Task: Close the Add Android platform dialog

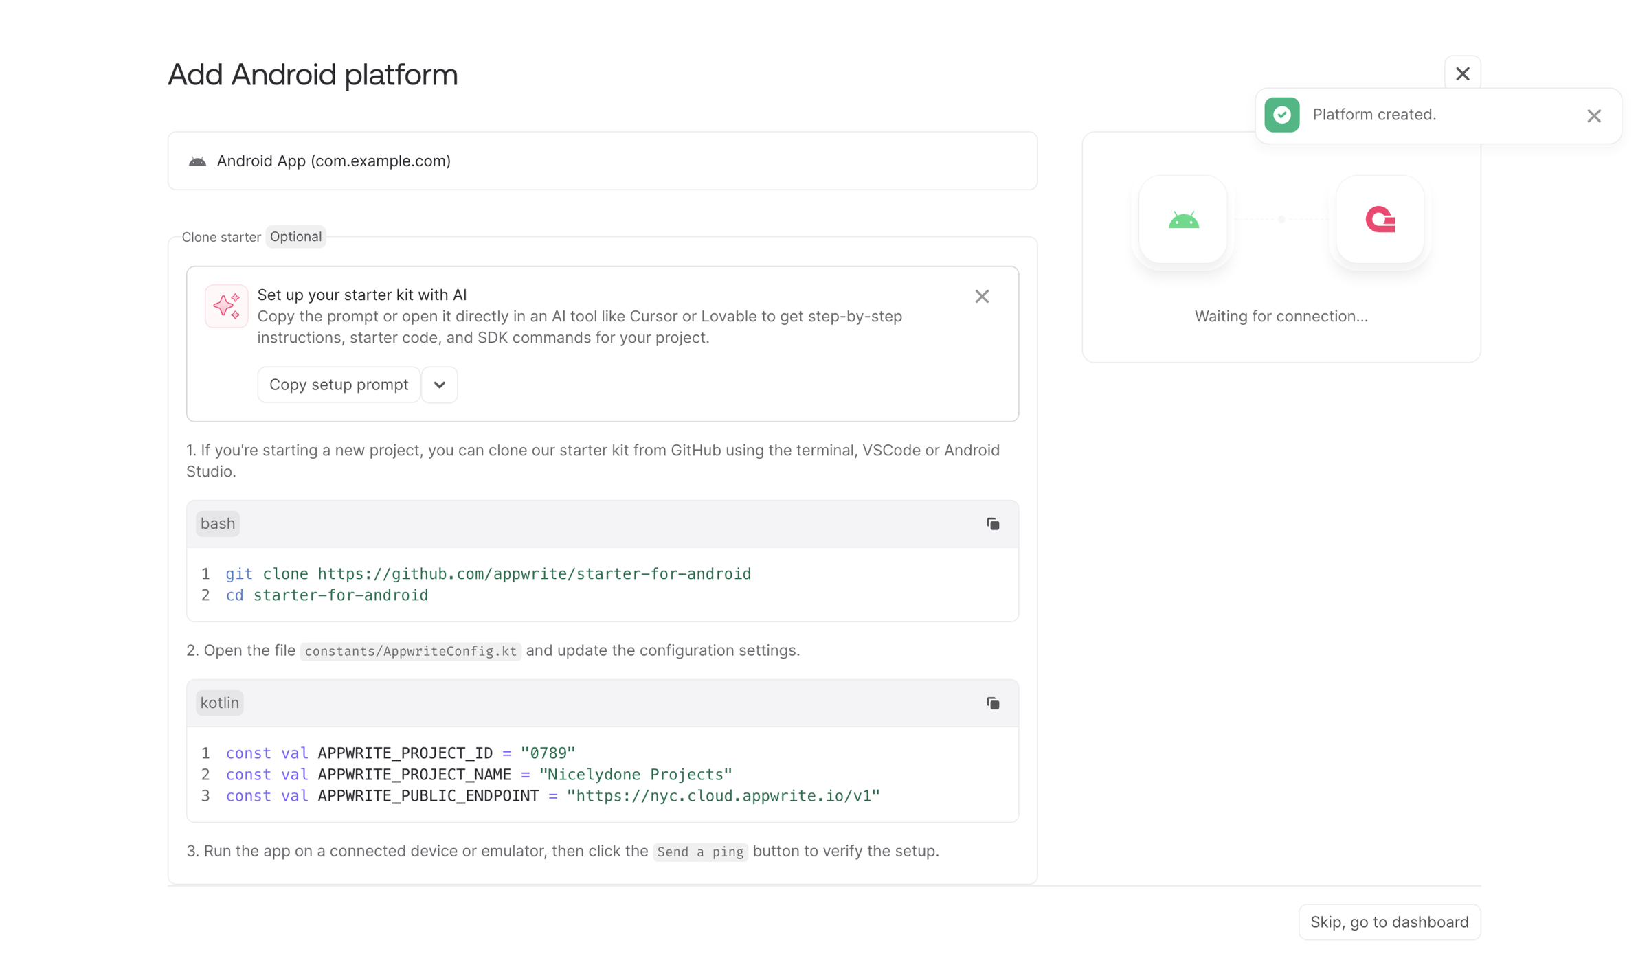Action: (1462, 73)
